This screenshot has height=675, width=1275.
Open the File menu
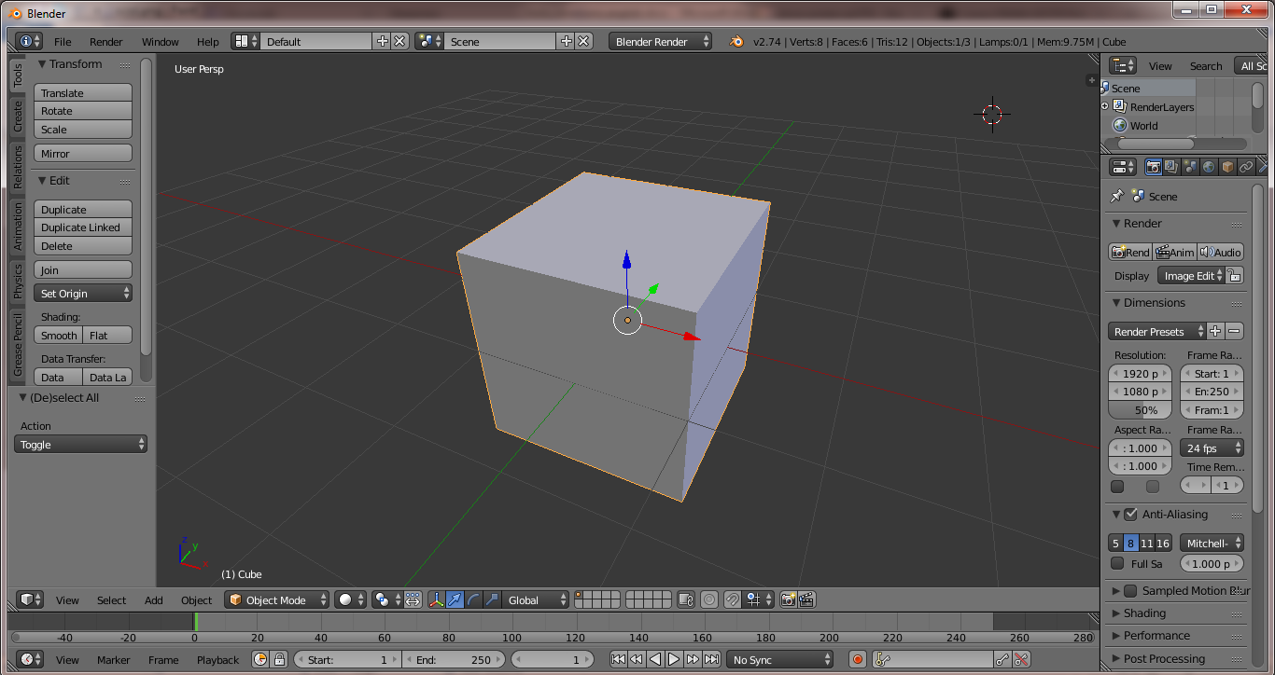tap(63, 41)
